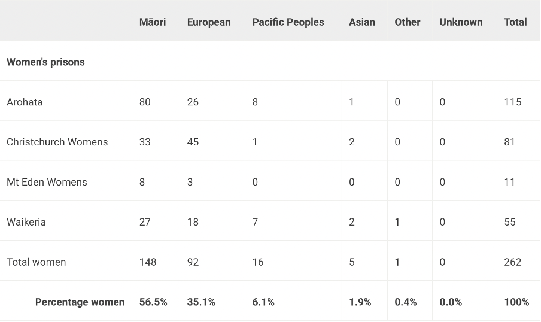Click the total women count 262
Screen dimensions: 541x322
[x=513, y=262]
